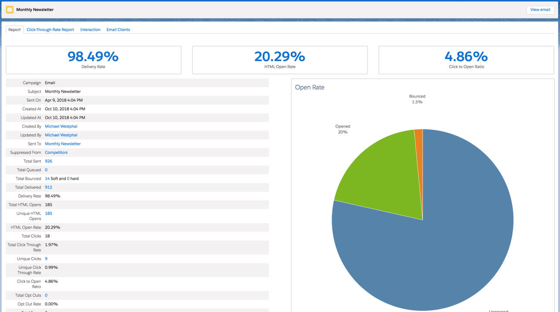560x312 pixels.
Task: Open the Sent To Monthly Newsletter list link
Action: [63, 144]
